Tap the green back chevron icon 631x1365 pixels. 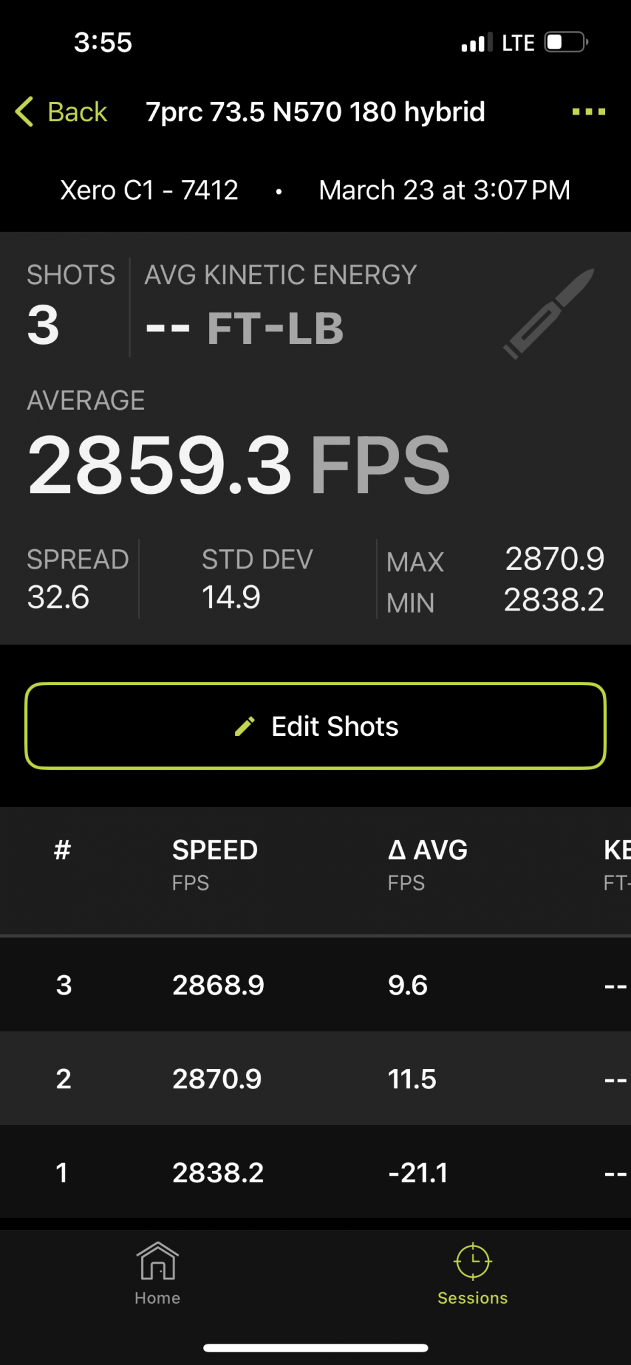click(x=25, y=112)
